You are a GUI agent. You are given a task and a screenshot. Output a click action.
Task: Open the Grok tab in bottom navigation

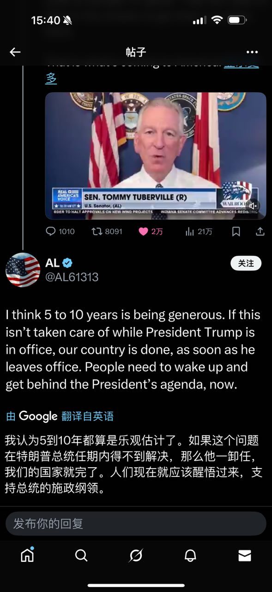click(136, 555)
